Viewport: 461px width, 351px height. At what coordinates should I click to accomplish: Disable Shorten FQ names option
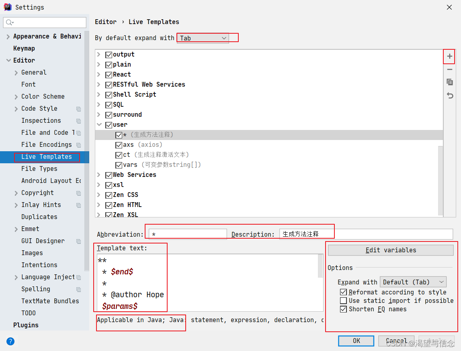click(x=343, y=309)
